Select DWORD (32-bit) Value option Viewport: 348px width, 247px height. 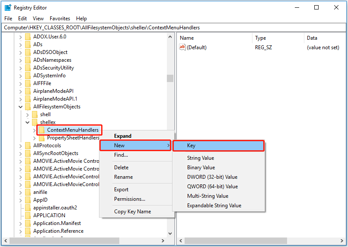212,177
